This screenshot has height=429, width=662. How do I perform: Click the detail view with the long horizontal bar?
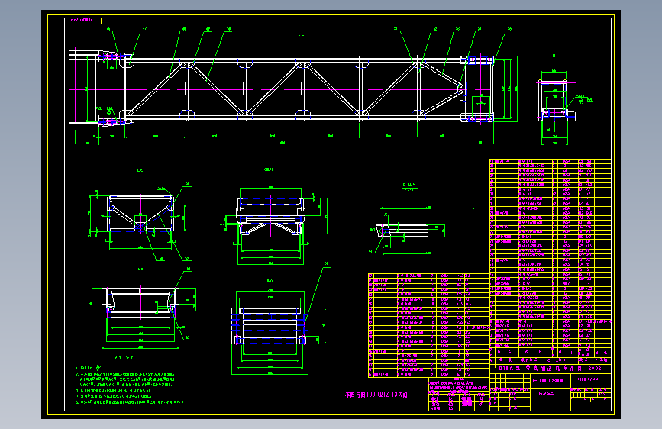pyautogui.click(x=405, y=231)
